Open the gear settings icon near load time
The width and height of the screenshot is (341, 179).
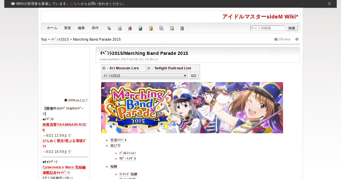point(297,39)
